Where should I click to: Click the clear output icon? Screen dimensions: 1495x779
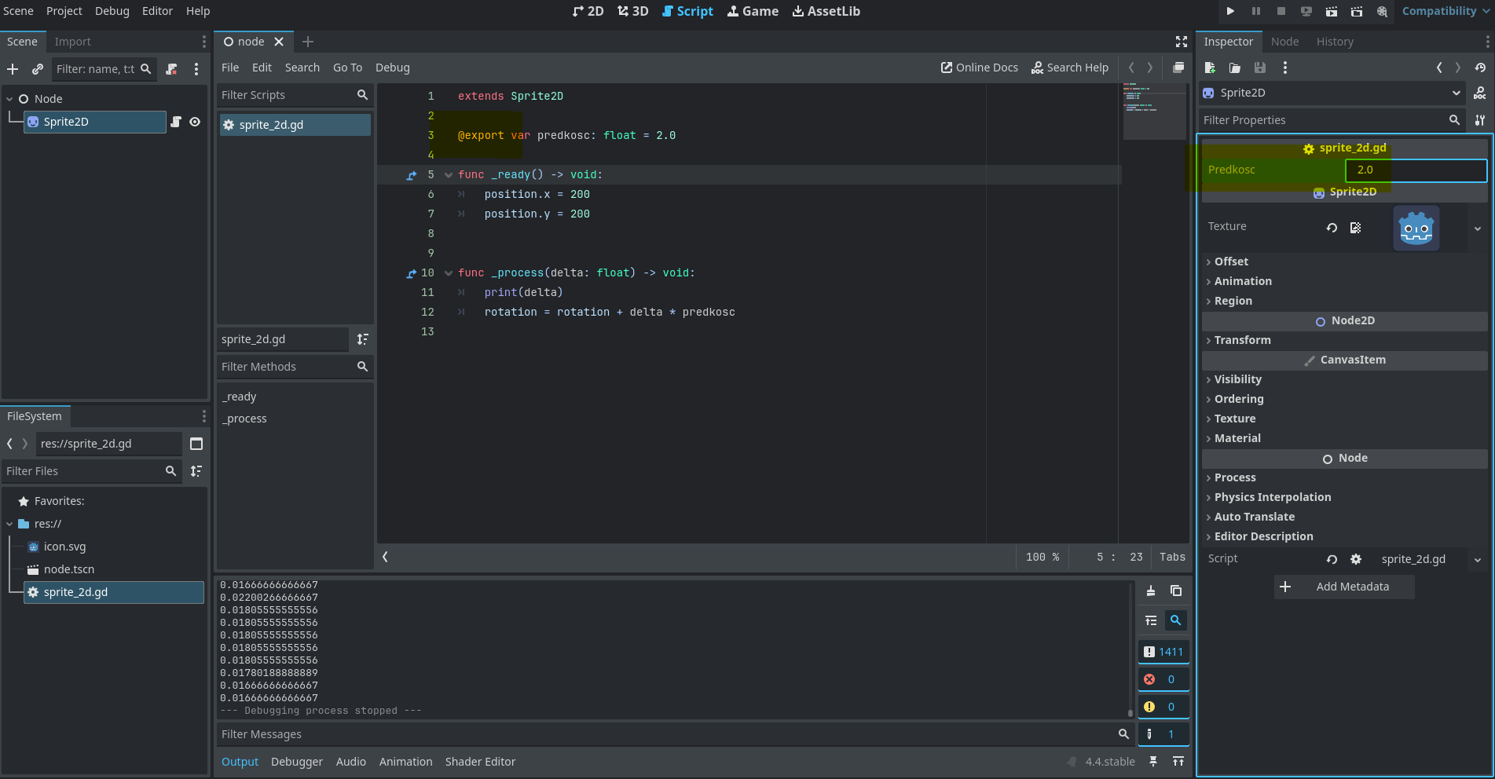(1151, 591)
